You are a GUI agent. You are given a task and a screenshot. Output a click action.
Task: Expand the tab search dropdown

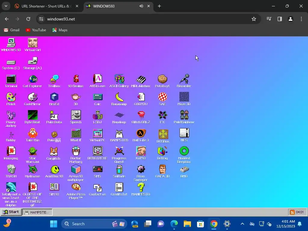6,6
